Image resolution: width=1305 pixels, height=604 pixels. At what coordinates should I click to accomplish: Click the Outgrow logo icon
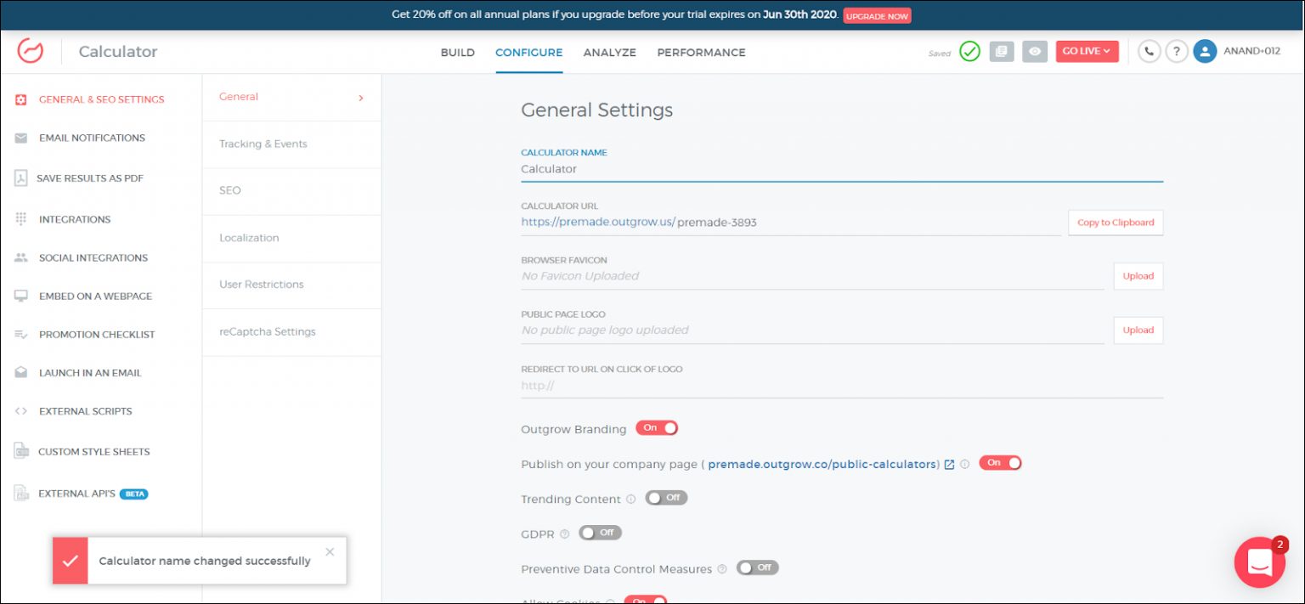pos(31,52)
